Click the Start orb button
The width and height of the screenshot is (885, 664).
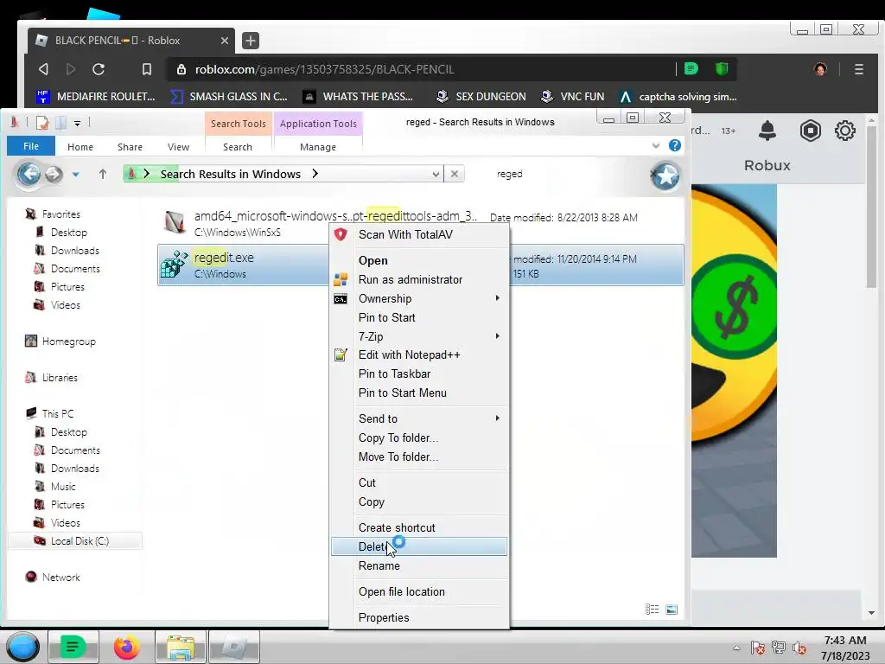point(22,646)
